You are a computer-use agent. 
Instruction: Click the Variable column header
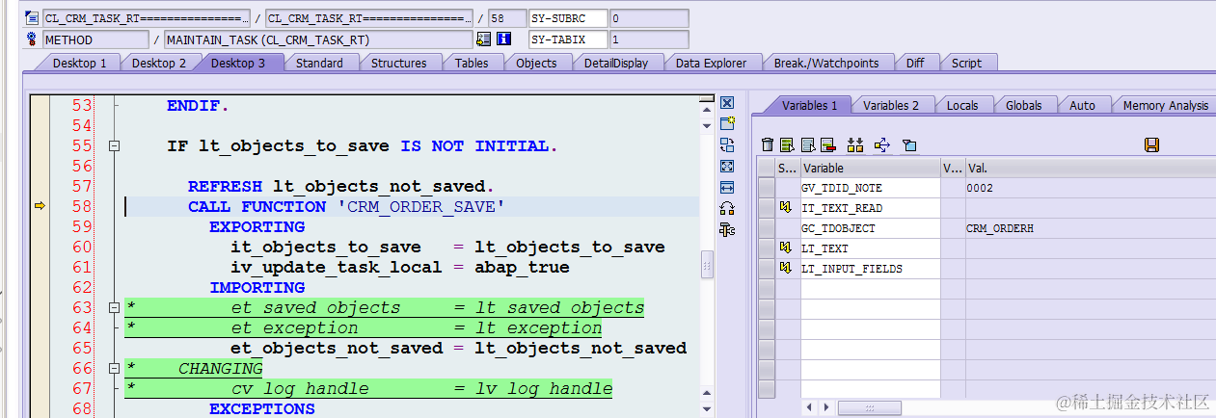click(870, 168)
